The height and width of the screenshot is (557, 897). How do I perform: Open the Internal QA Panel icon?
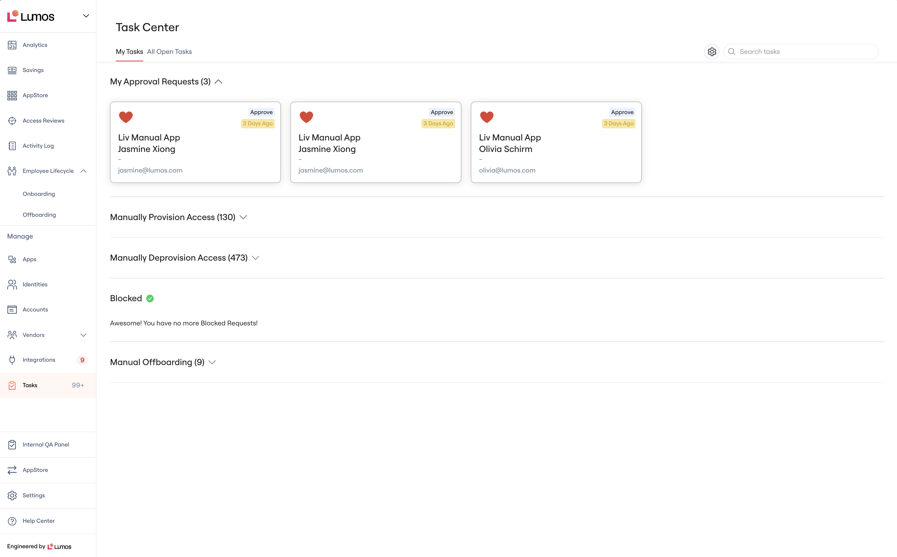pos(12,445)
